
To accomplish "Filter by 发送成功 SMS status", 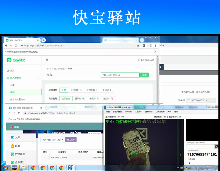I will point(76,90).
